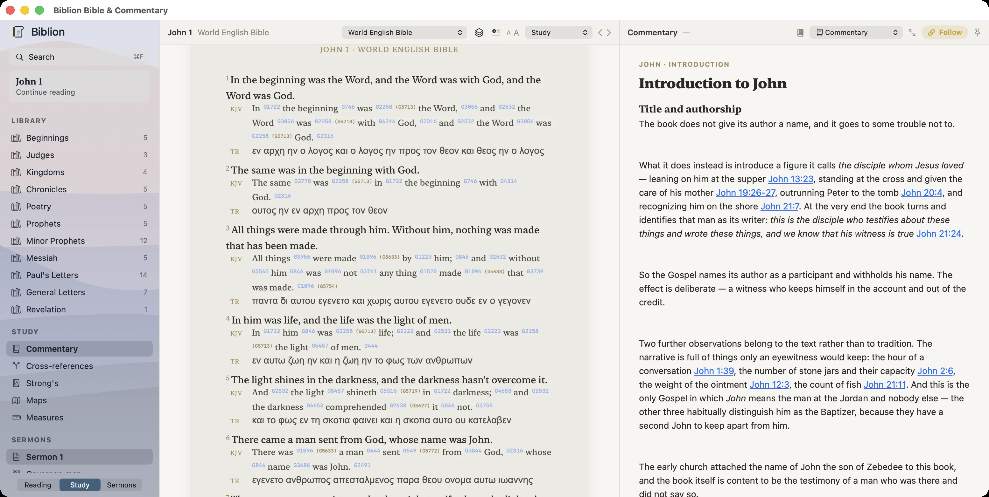
Task: Toggle the Follow link button
Action: [x=944, y=33]
